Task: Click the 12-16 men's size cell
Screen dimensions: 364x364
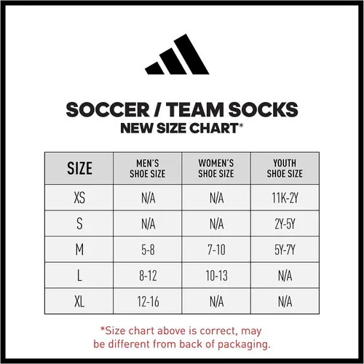Action: coord(148,301)
